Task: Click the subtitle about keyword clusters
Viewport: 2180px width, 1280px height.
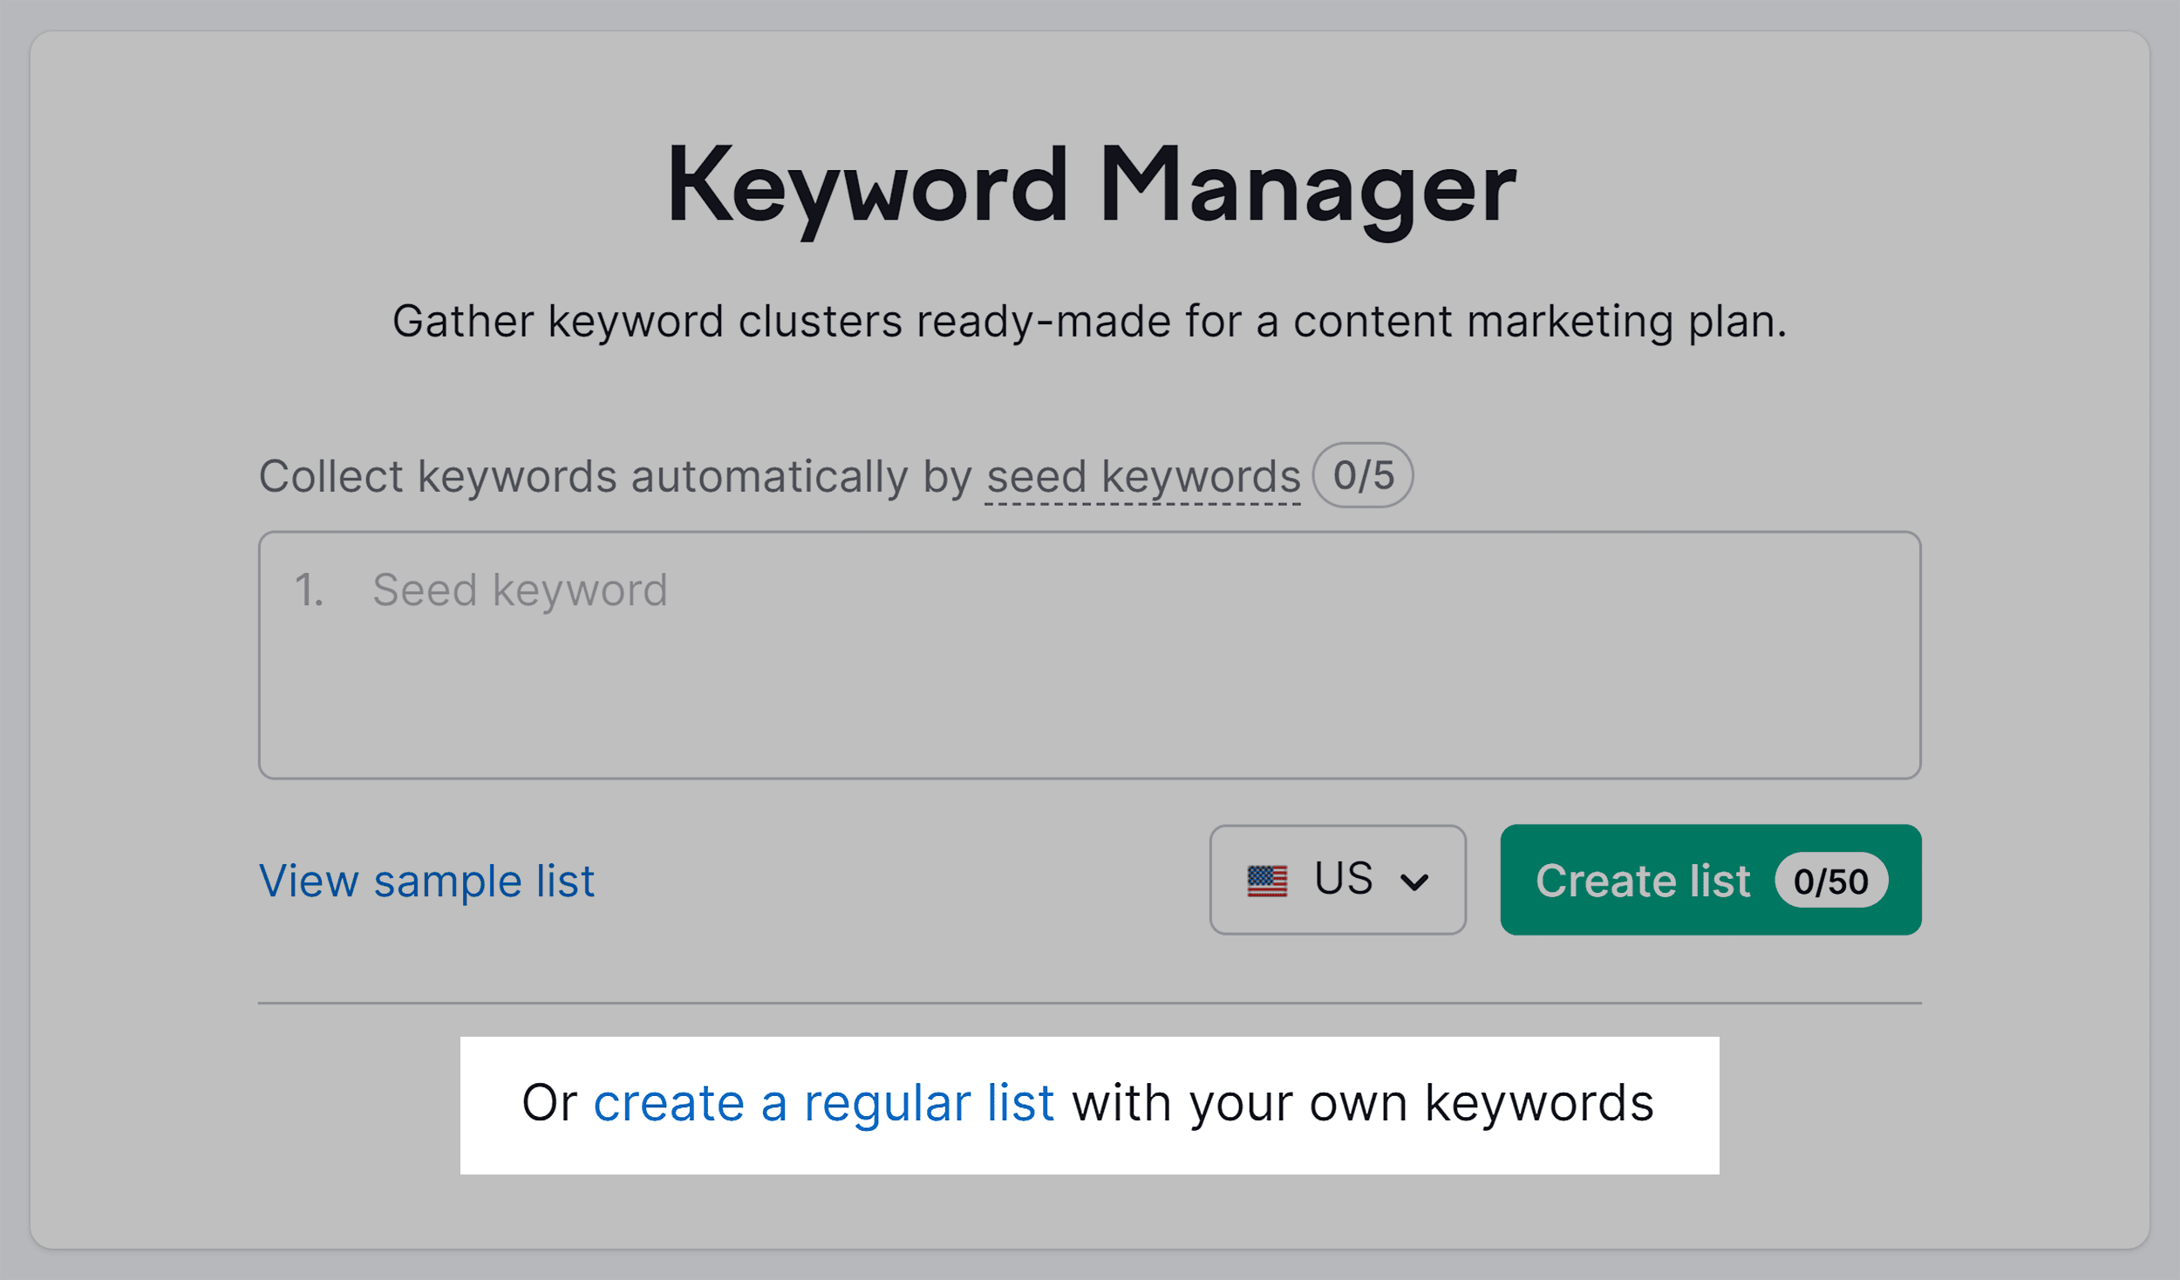Action: tap(1090, 321)
